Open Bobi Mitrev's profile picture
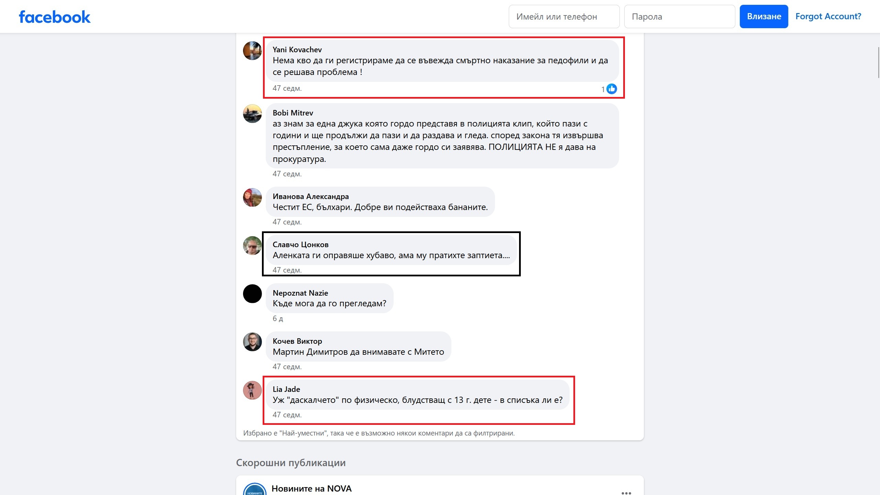880x495 pixels. pos(252,114)
